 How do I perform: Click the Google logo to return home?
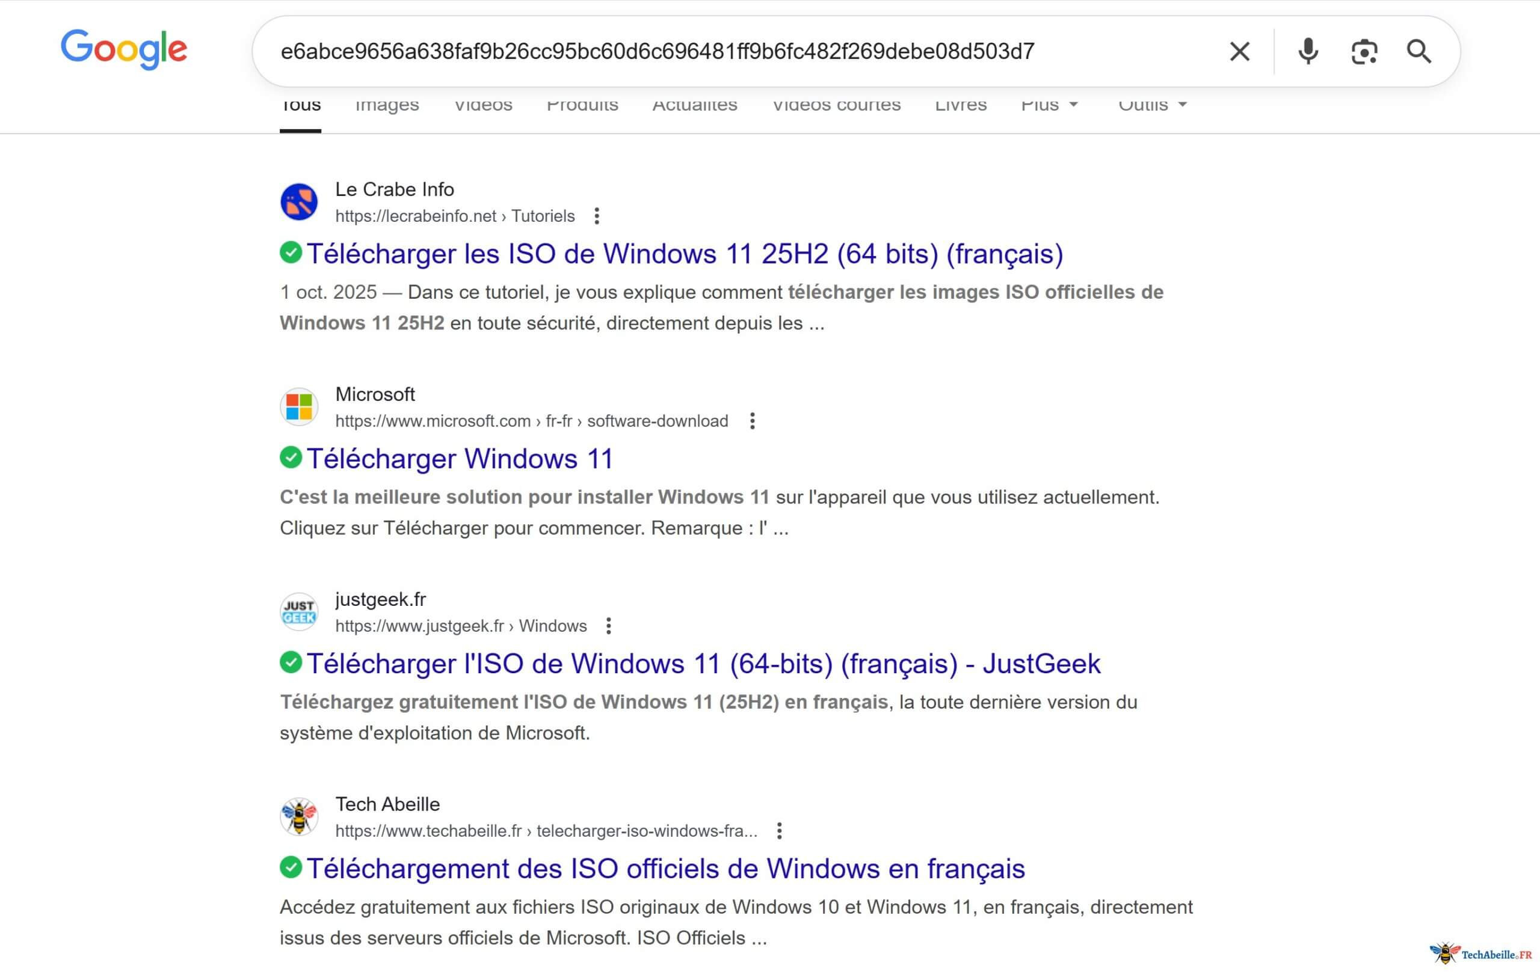point(123,50)
